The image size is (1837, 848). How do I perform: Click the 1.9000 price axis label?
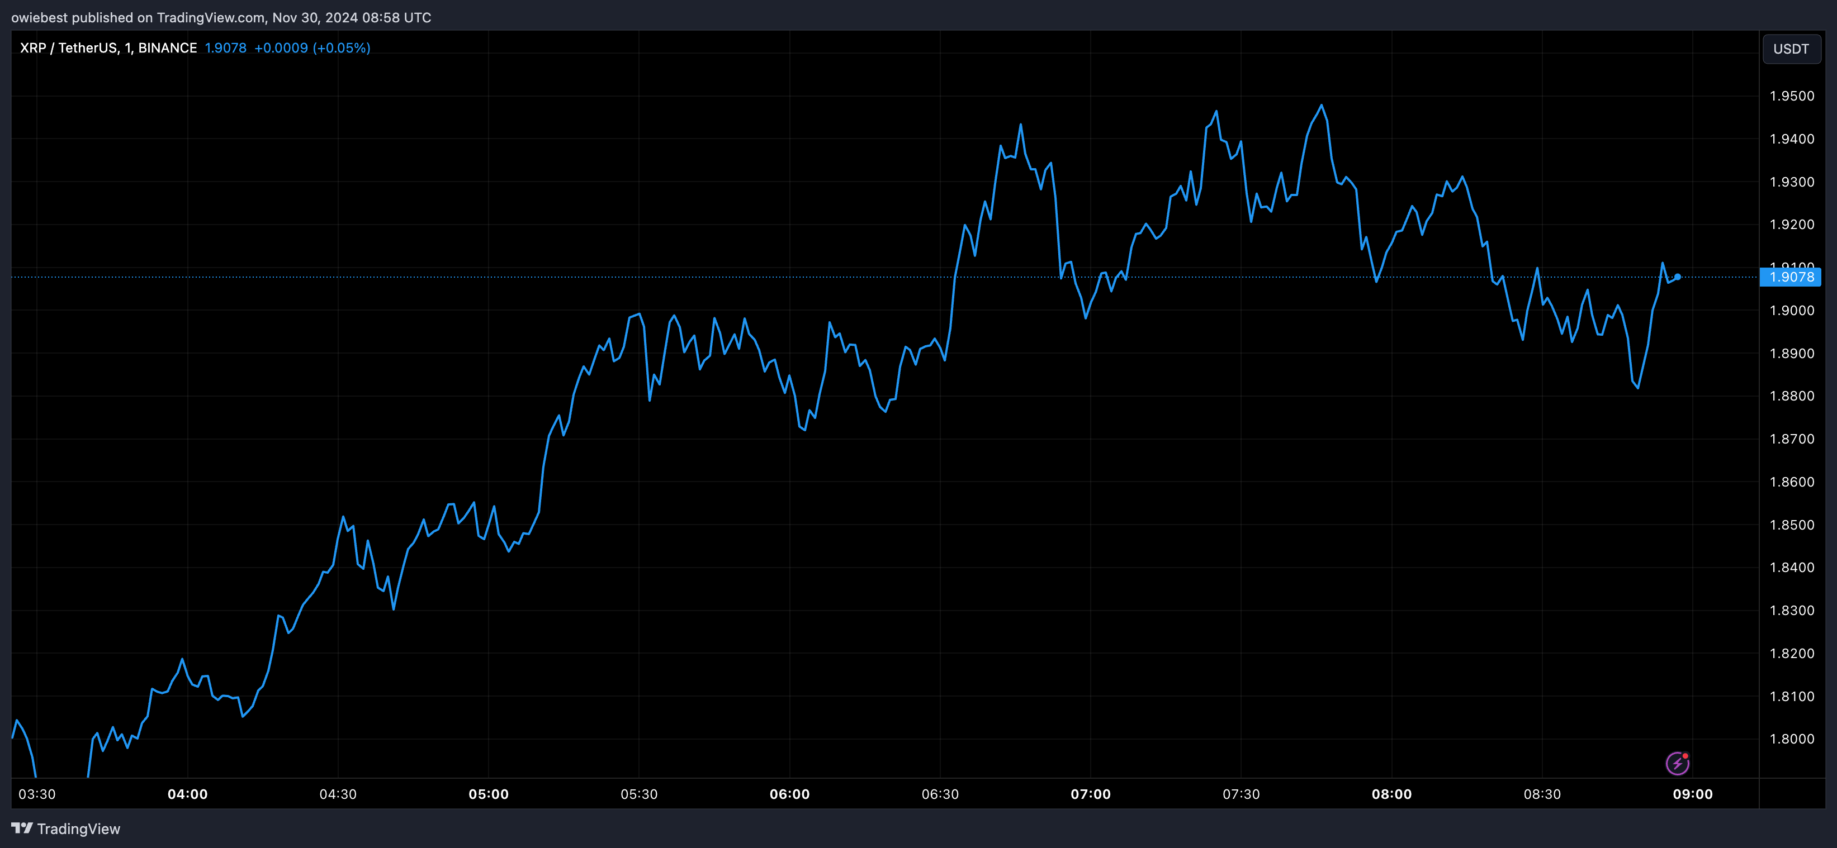point(1792,311)
